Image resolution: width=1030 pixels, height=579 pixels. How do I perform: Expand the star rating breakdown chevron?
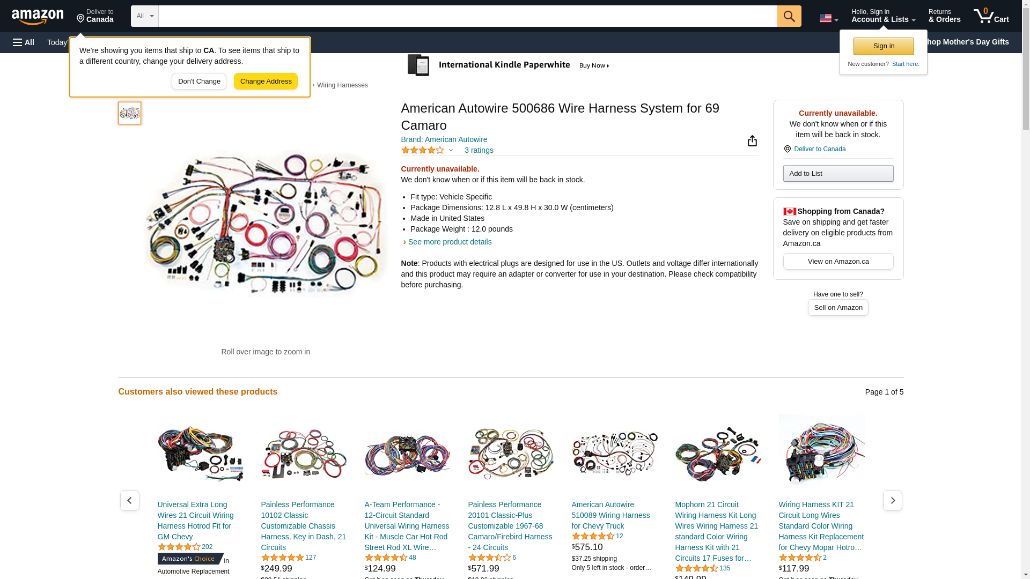pos(451,151)
